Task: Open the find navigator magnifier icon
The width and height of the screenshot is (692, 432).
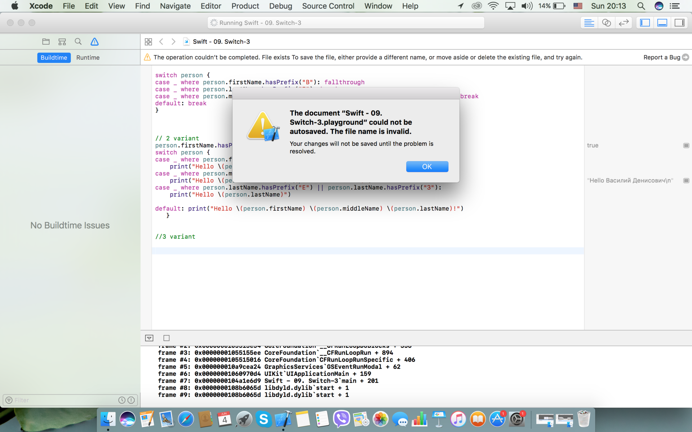Action: 78,41
